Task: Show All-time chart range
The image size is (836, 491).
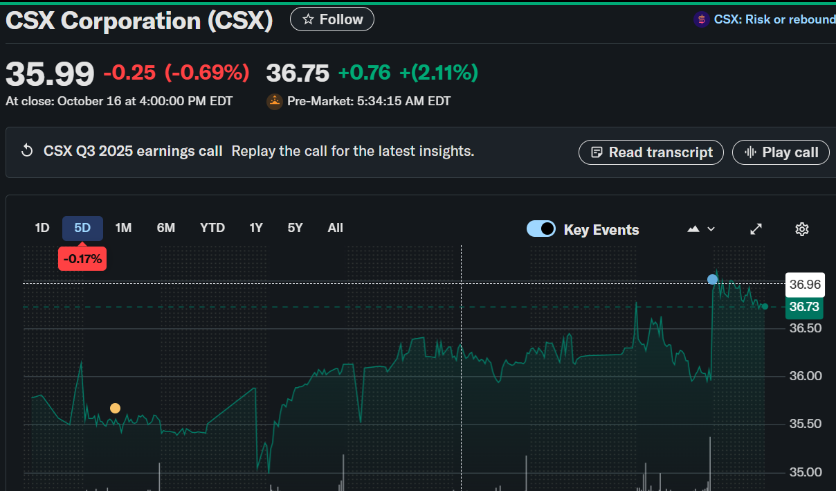Action: point(335,228)
